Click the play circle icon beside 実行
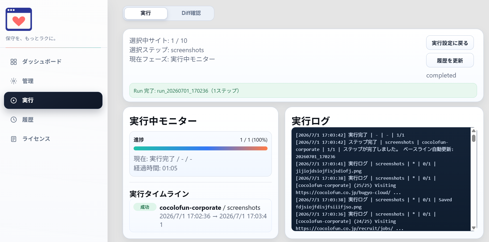 [14, 100]
